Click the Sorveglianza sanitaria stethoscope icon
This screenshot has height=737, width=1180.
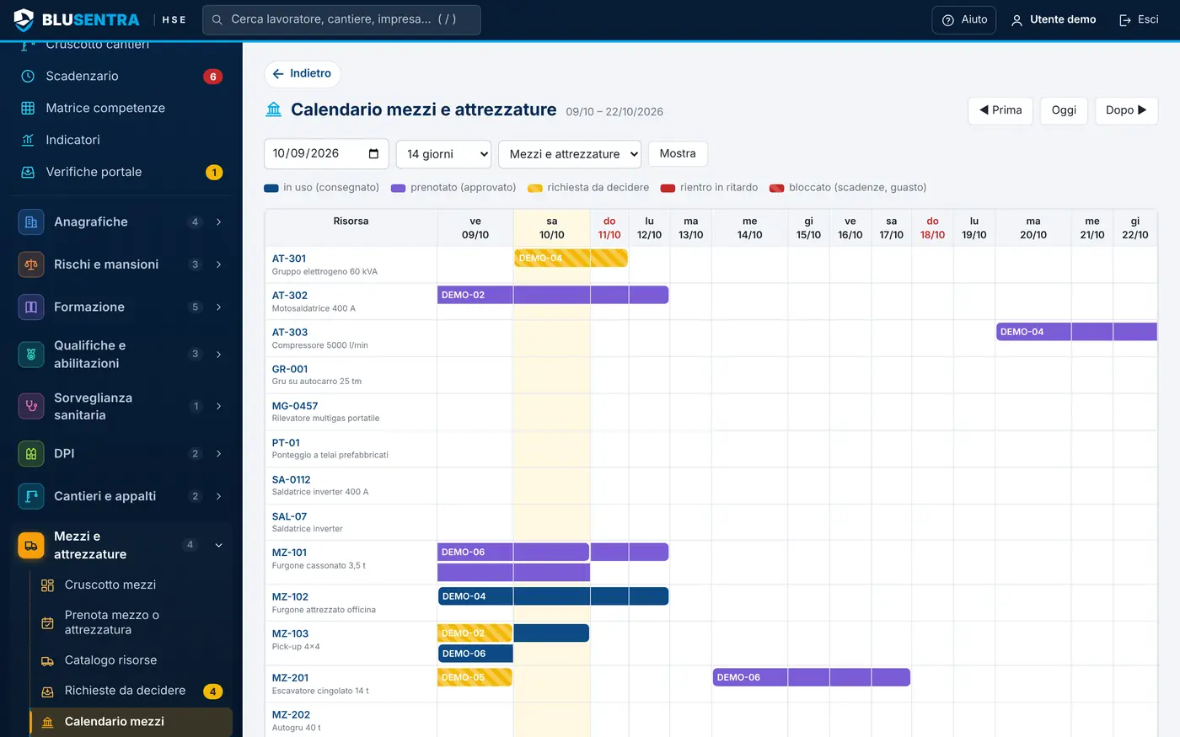pos(31,406)
